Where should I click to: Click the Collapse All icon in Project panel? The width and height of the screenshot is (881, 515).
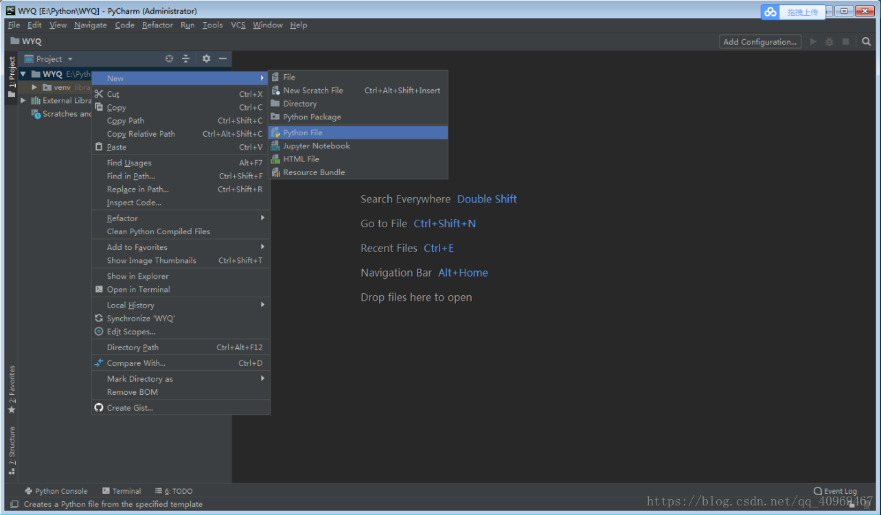pyautogui.click(x=185, y=59)
